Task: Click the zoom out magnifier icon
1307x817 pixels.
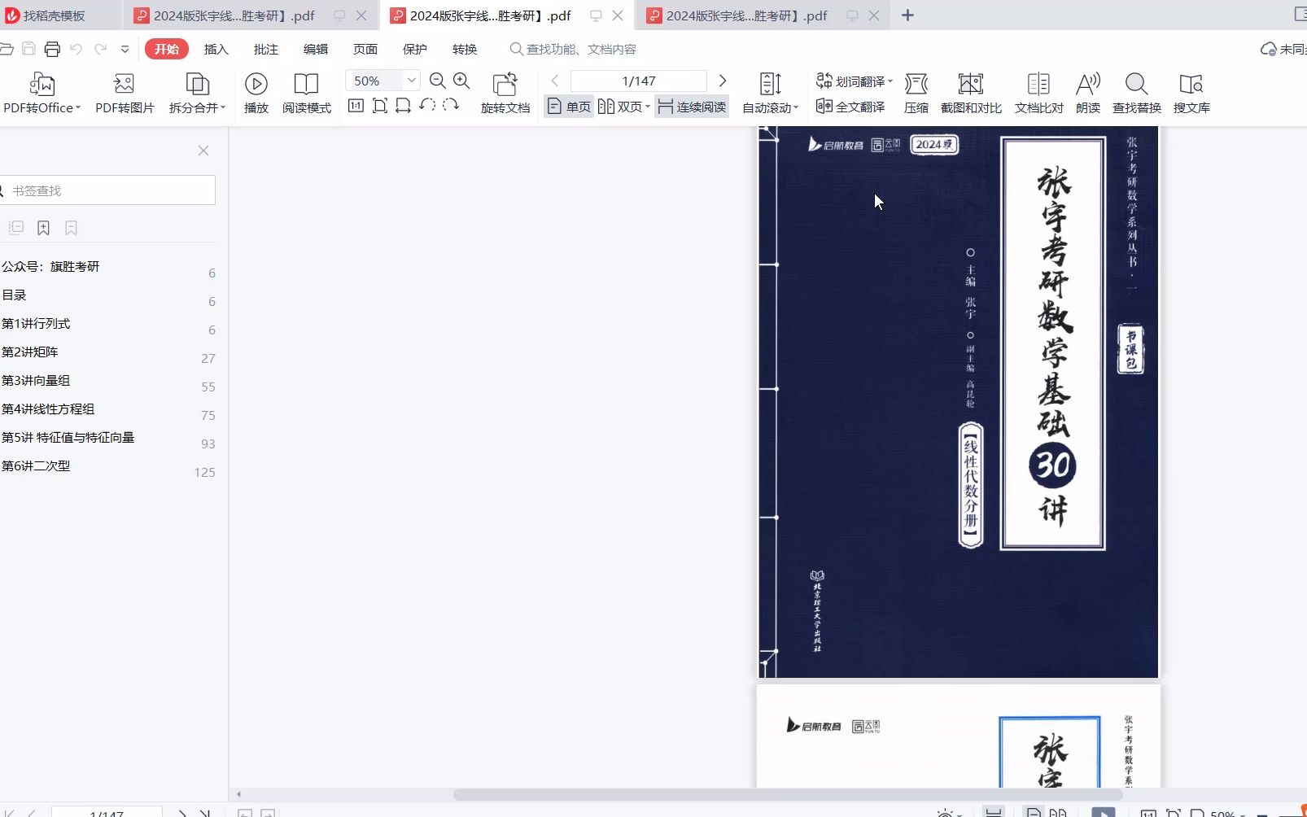Action: pos(437,81)
